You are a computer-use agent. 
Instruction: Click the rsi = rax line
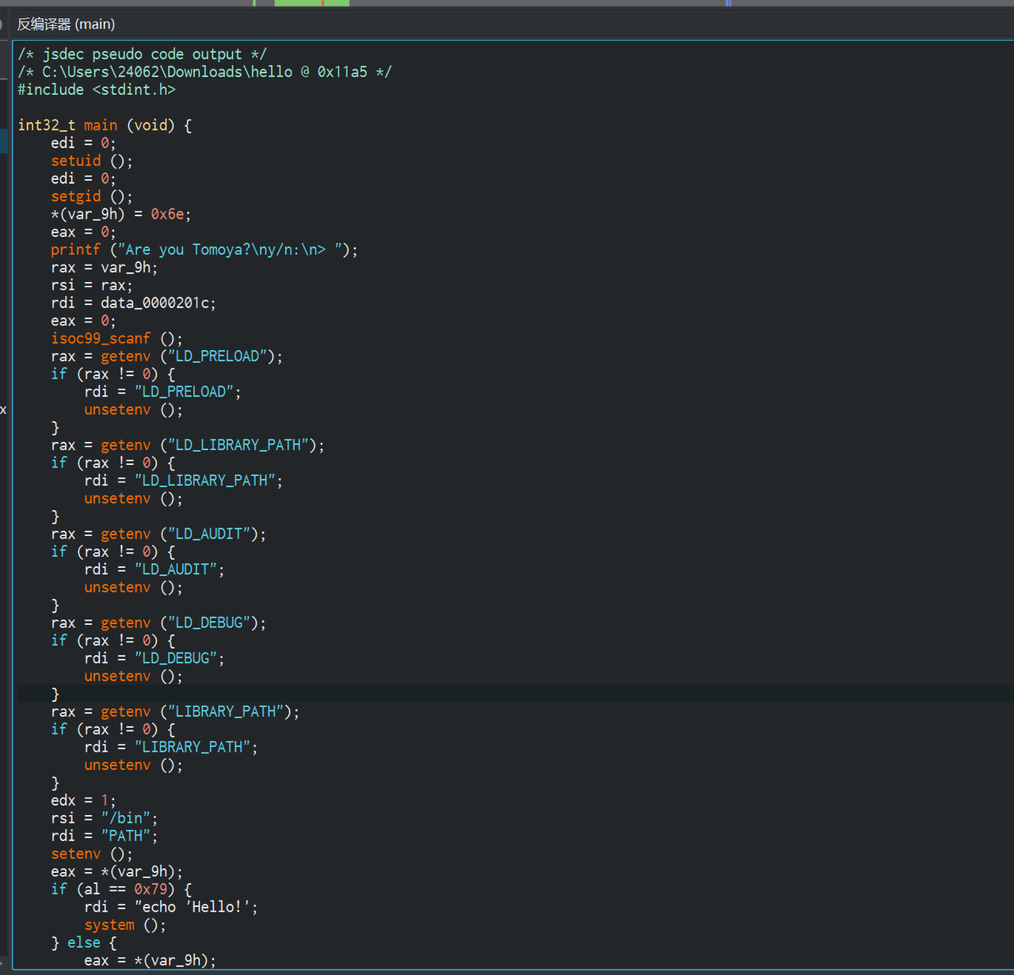tap(92, 285)
